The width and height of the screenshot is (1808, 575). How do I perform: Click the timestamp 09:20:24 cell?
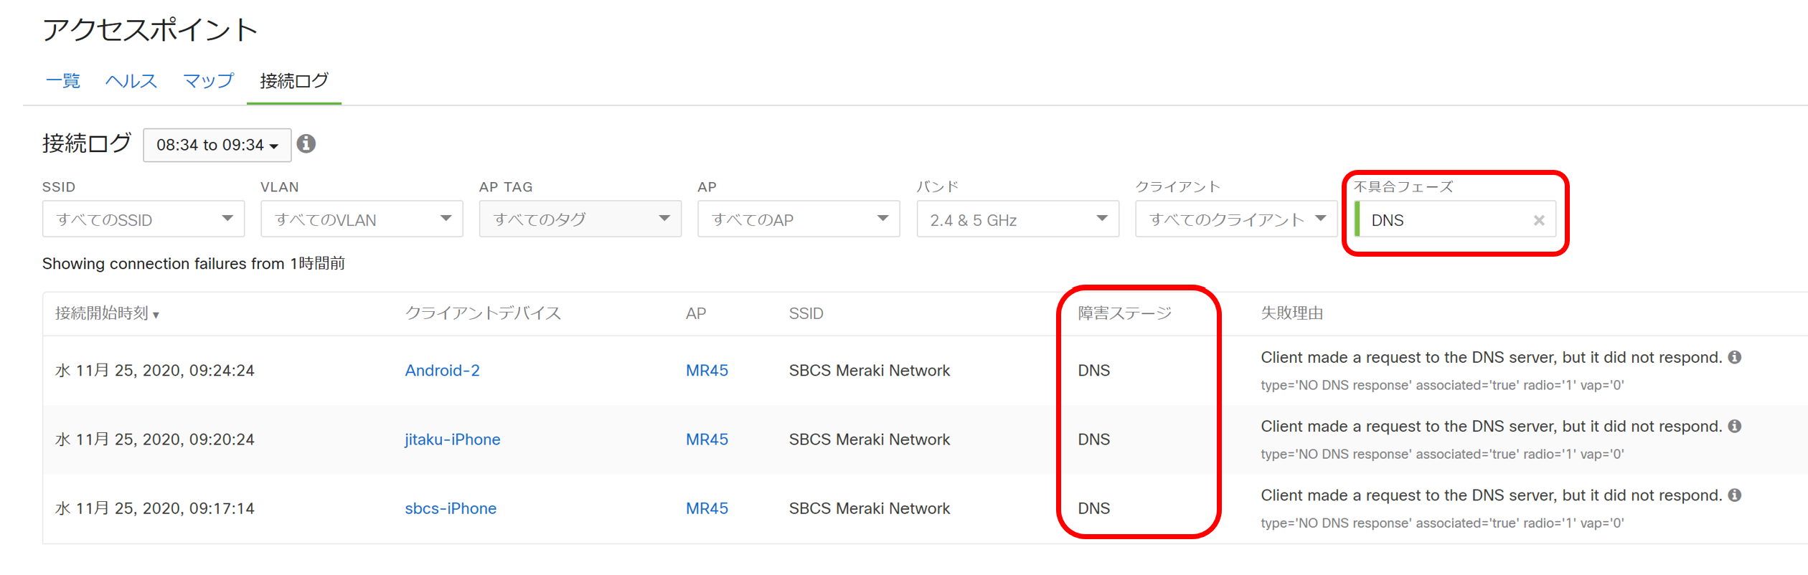pos(155,439)
